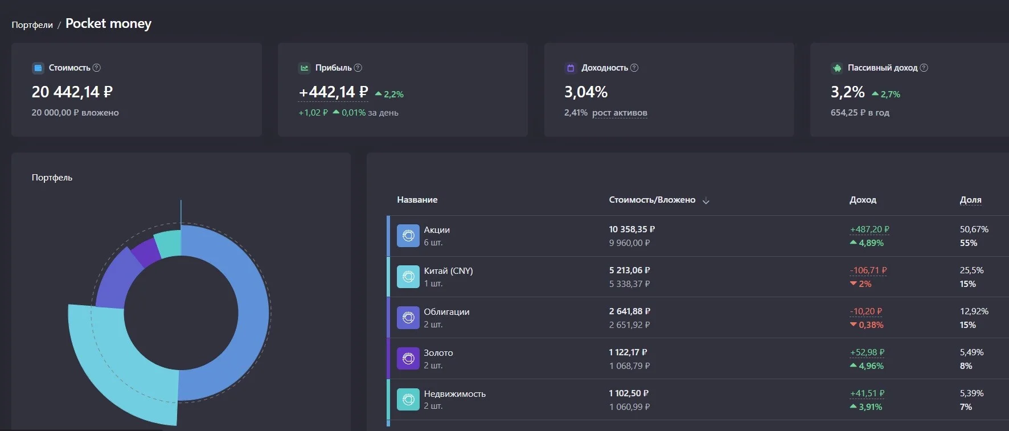Click the 1 102,50 ₽ value cell

click(629, 393)
